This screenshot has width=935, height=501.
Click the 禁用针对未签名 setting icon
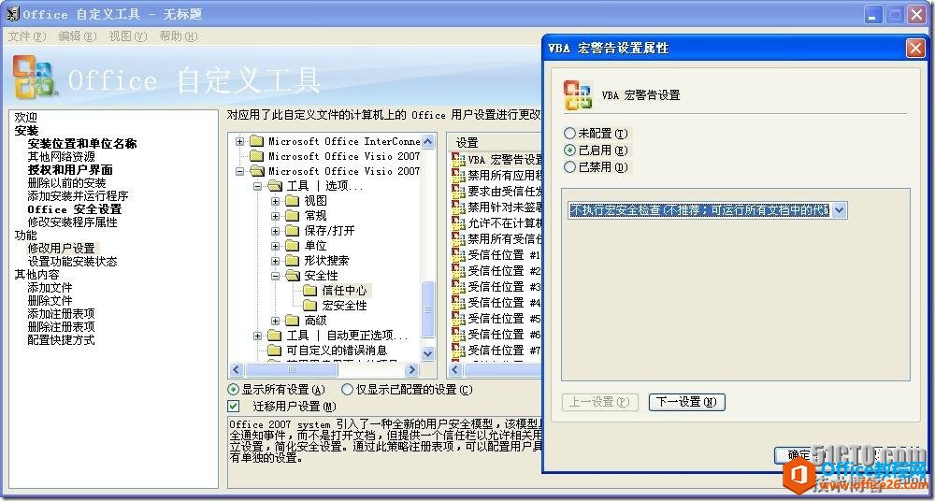[458, 207]
